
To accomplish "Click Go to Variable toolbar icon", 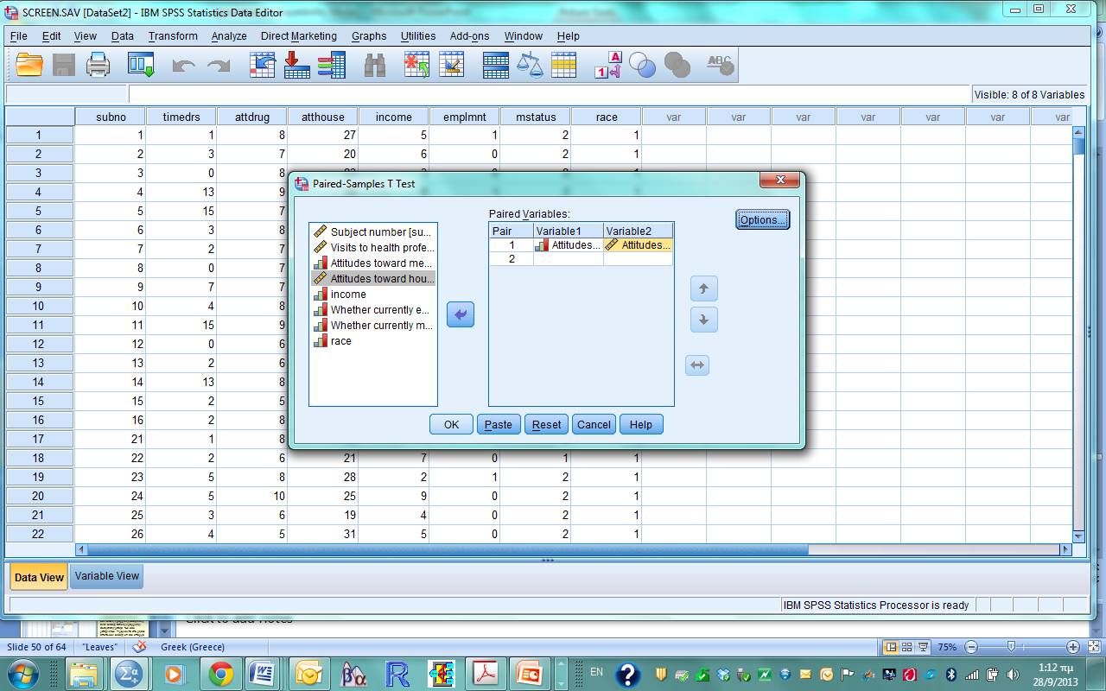I will [296, 65].
